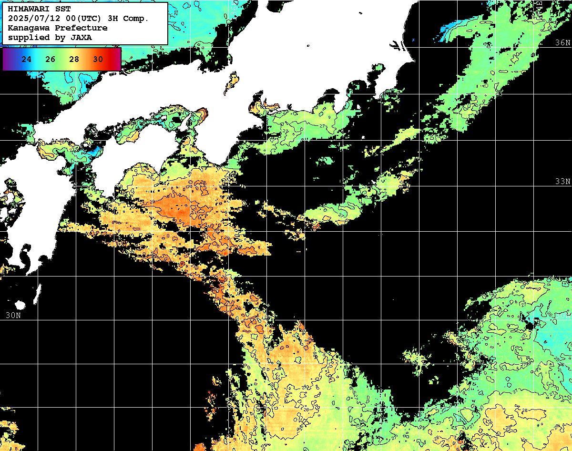Click the 26 value on temperature legend

51,60
